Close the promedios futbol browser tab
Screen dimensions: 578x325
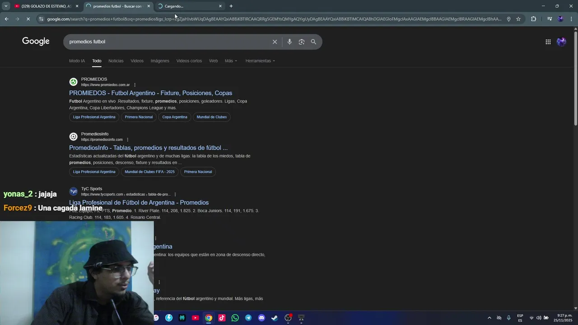(x=149, y=6)
